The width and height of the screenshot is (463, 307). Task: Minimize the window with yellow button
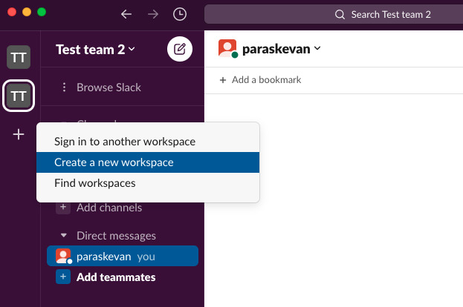pyautogui.click(x=27, y=12)
